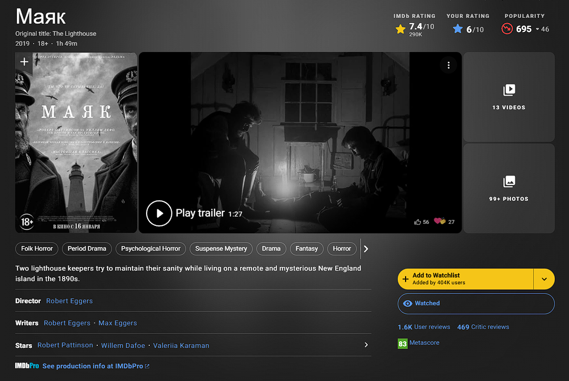Select the Period Drama genre chip
Screen dimensions: 569x381
point(87,249)
